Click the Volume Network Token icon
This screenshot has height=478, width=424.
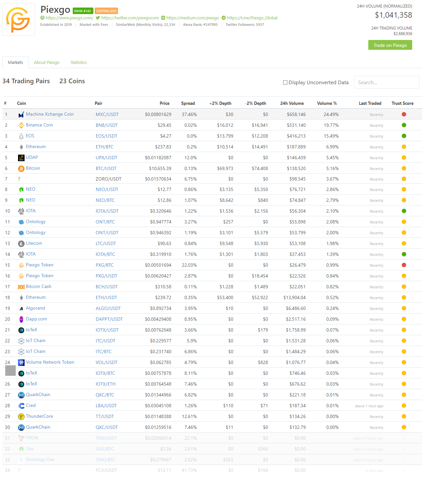(x=21, y=363)
